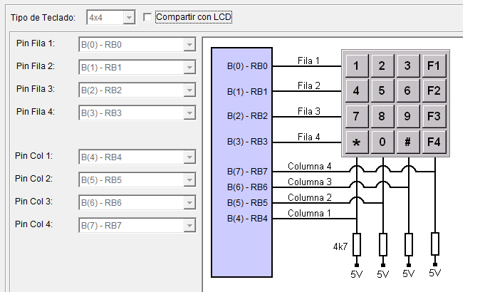
Task: Click the Columna 2 wire label
Action: (310, 197)
